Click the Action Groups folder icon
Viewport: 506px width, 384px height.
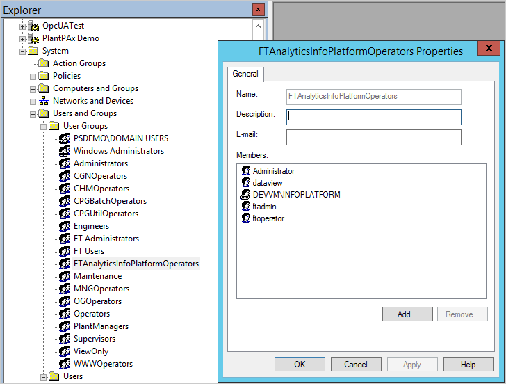[44, 63]
